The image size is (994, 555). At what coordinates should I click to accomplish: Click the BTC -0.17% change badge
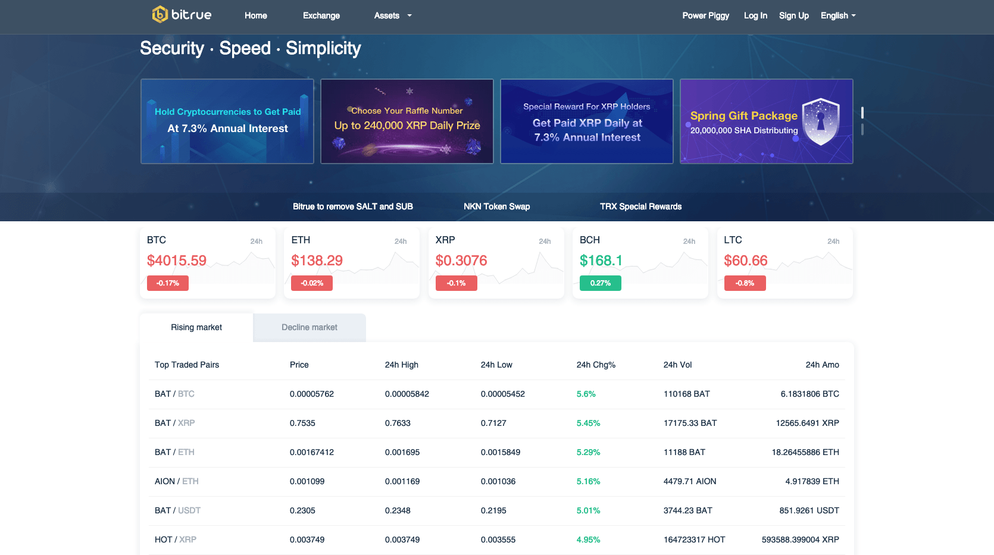point(168,283)
